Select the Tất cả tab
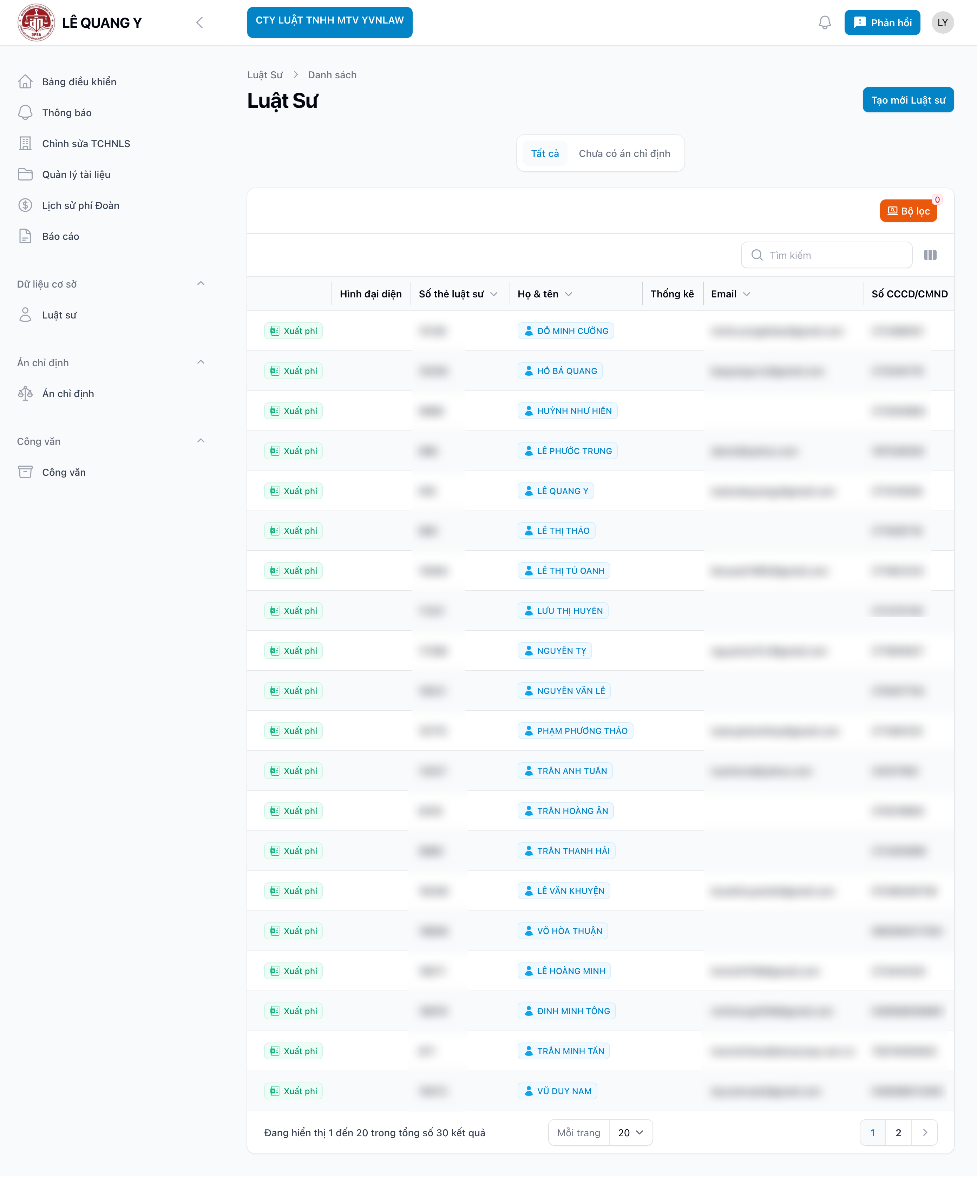 coord(544,153)
